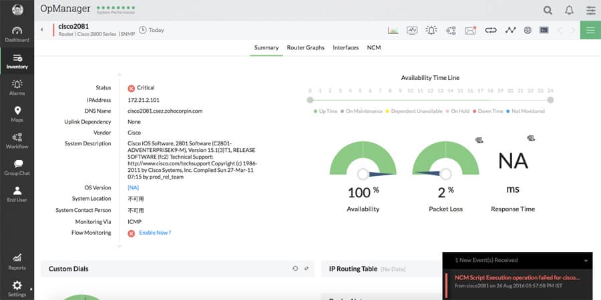Image resolution: width=601 pixels, height=300 pixels.
Task: Click the System Performance indicator dots
Action: pyautogui.click(x=116, y=7)
